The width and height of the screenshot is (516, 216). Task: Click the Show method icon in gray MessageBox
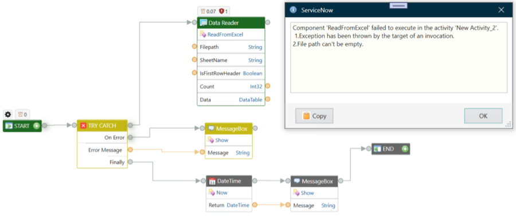296,193
